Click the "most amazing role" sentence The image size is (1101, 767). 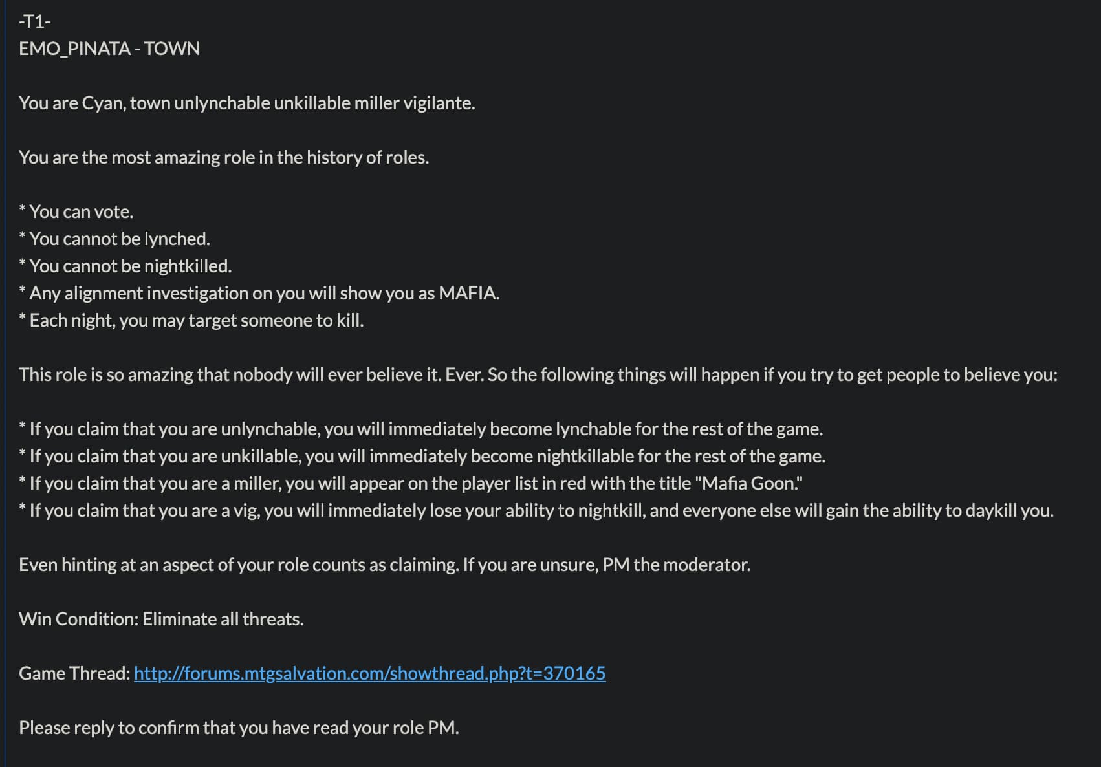[224, 157]
